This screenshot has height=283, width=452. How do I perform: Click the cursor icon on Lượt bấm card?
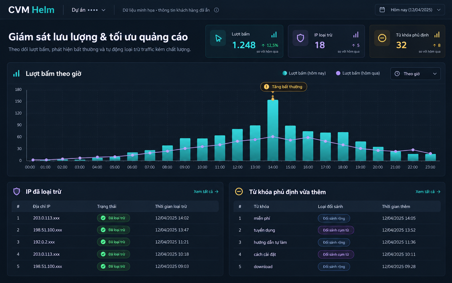[218, 38]
